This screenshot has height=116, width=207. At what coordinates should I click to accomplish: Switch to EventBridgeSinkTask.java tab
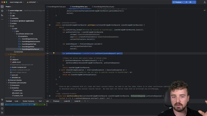tap(56, 7)
